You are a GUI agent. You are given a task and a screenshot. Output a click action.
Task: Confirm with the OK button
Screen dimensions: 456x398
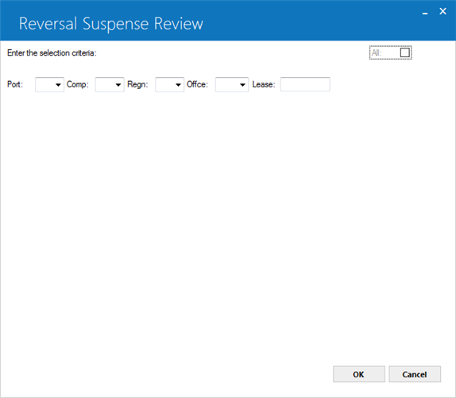coord(359,374)
